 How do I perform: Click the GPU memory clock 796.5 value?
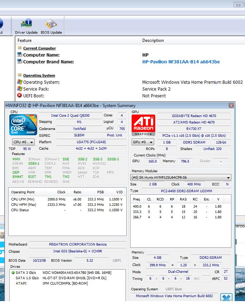tap(185, 161)
